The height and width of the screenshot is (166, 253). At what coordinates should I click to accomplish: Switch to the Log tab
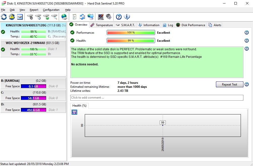pyautogui.click(x=168, y=25)
